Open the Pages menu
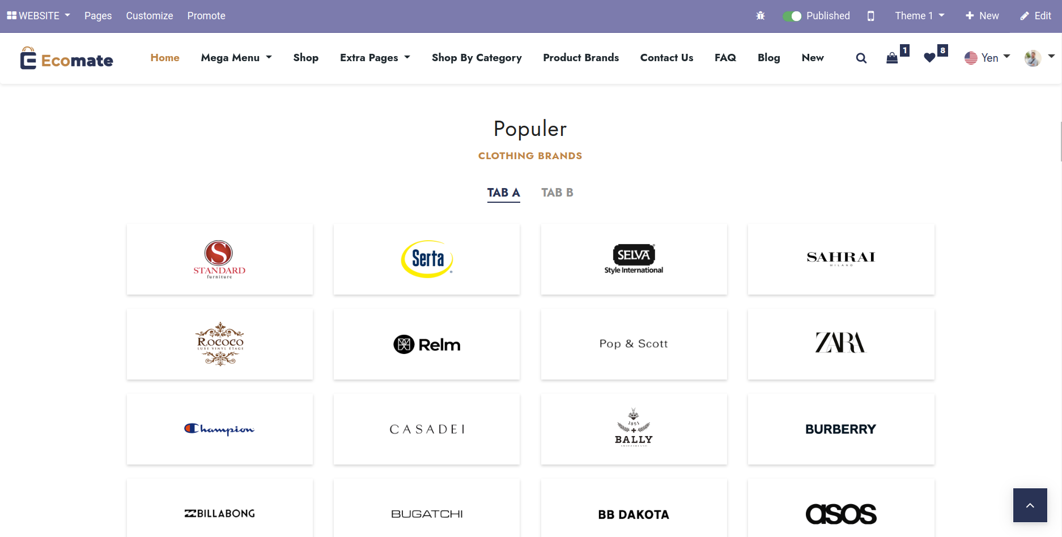The width and height of the screenshot is (1062, 537). tap(98, 16)
